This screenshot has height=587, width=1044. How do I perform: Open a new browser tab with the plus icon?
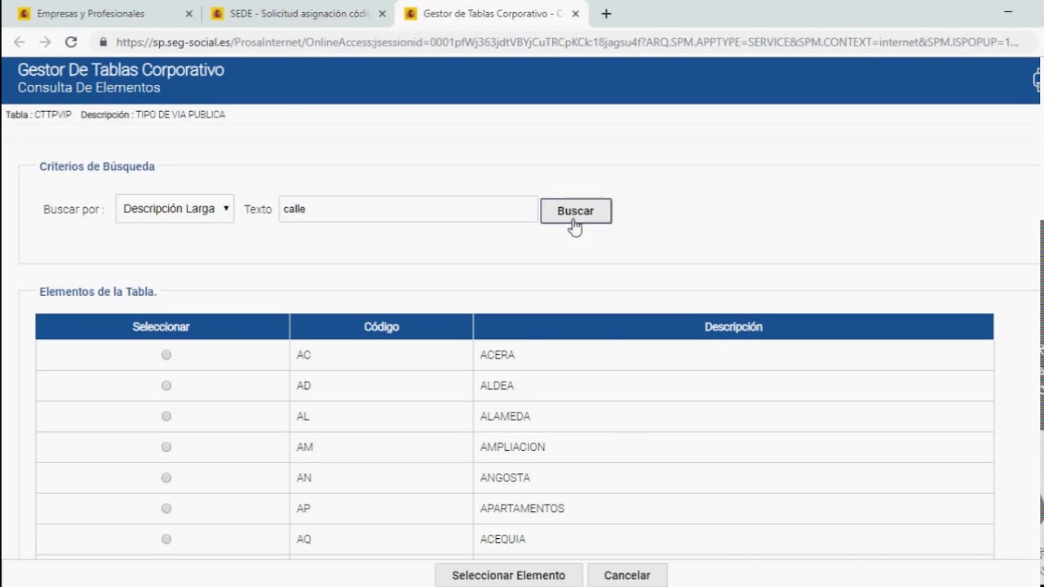point(606,13)
